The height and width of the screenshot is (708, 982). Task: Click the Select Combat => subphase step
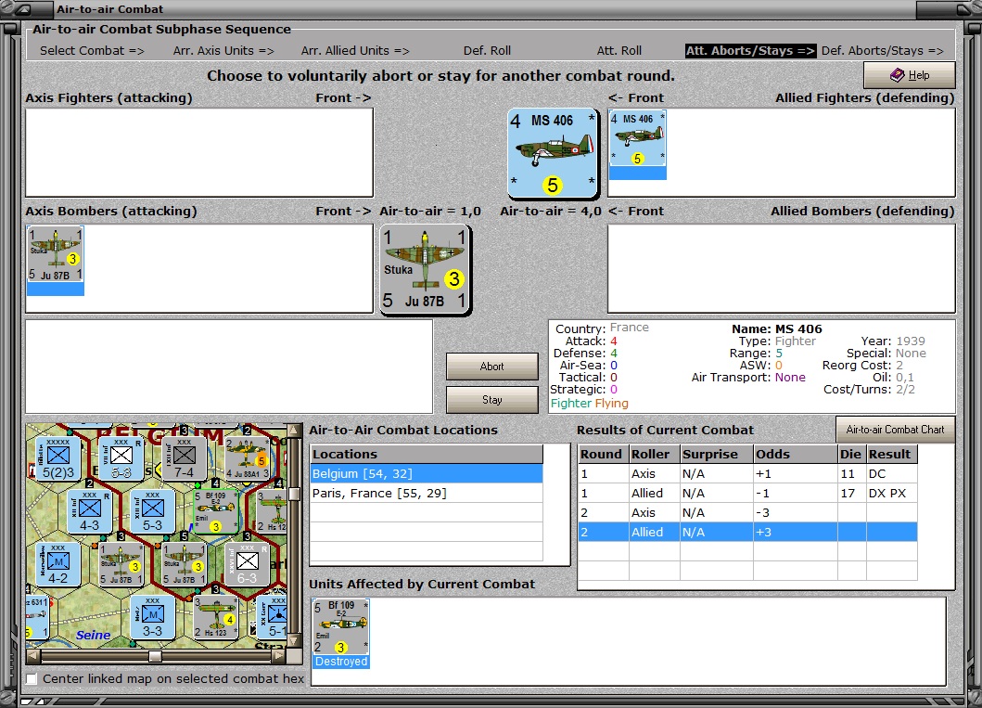click(x=92, y=51)
